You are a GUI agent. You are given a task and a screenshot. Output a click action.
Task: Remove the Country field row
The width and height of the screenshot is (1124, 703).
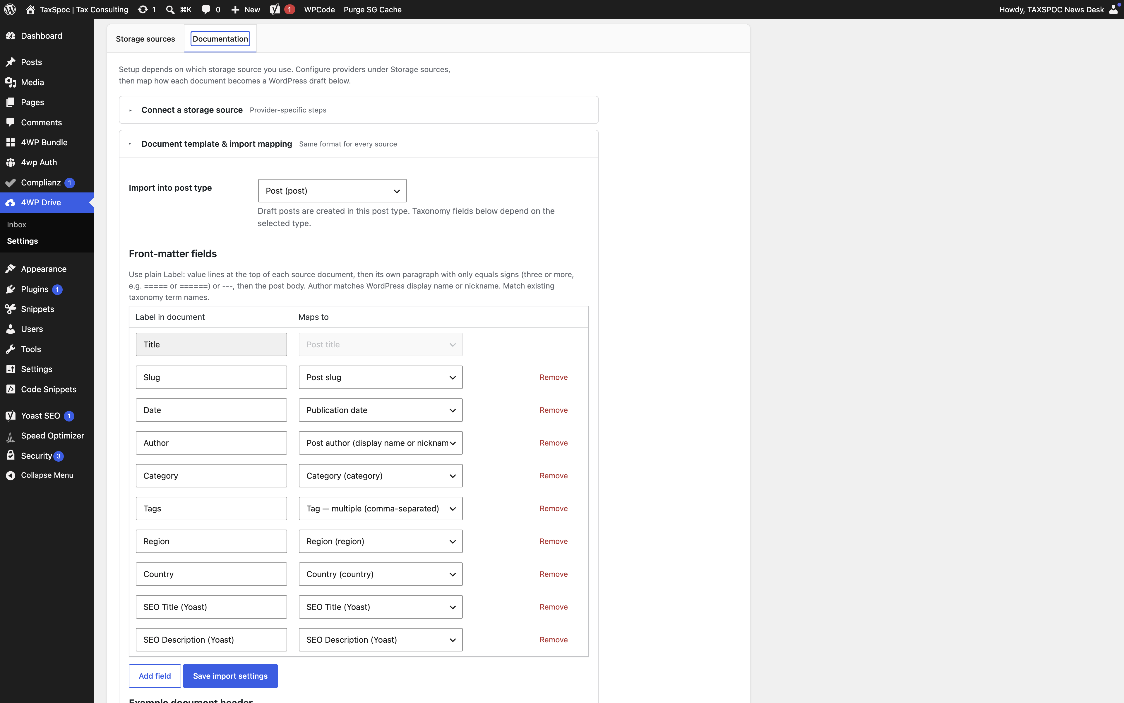coord(554,574)
